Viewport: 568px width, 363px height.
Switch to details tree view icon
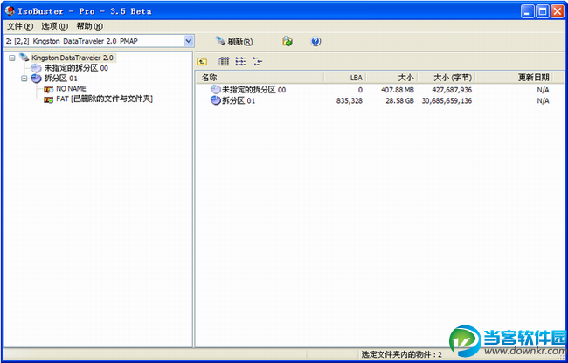coord(257,61)
